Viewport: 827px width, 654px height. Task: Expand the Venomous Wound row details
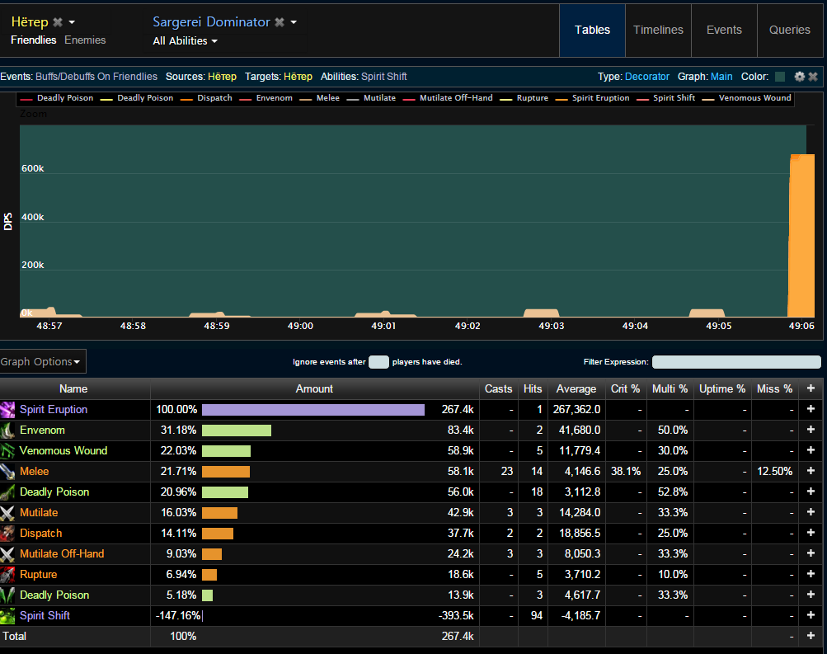click(811, 450)
